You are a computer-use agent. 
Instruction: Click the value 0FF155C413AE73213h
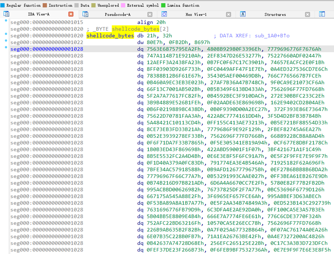(236, 123)
